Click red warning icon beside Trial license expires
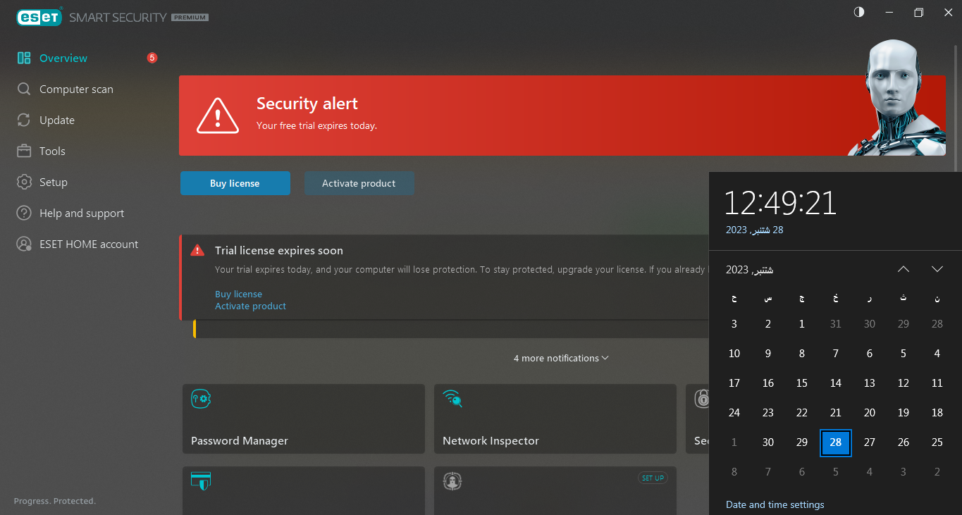962x515 pixels. tap(198, 250)
